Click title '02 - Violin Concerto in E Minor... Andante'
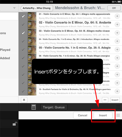The width and height of the screenshot is (122, 137). (x=75, y=23)
